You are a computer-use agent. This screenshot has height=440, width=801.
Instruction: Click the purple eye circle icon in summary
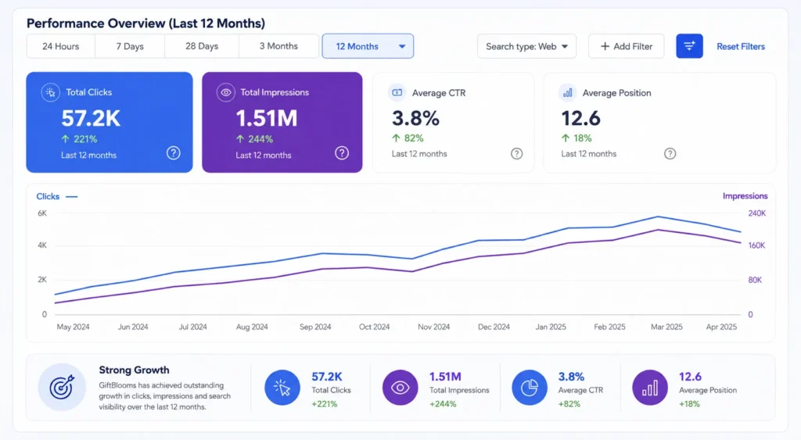(x=400, y=388)
